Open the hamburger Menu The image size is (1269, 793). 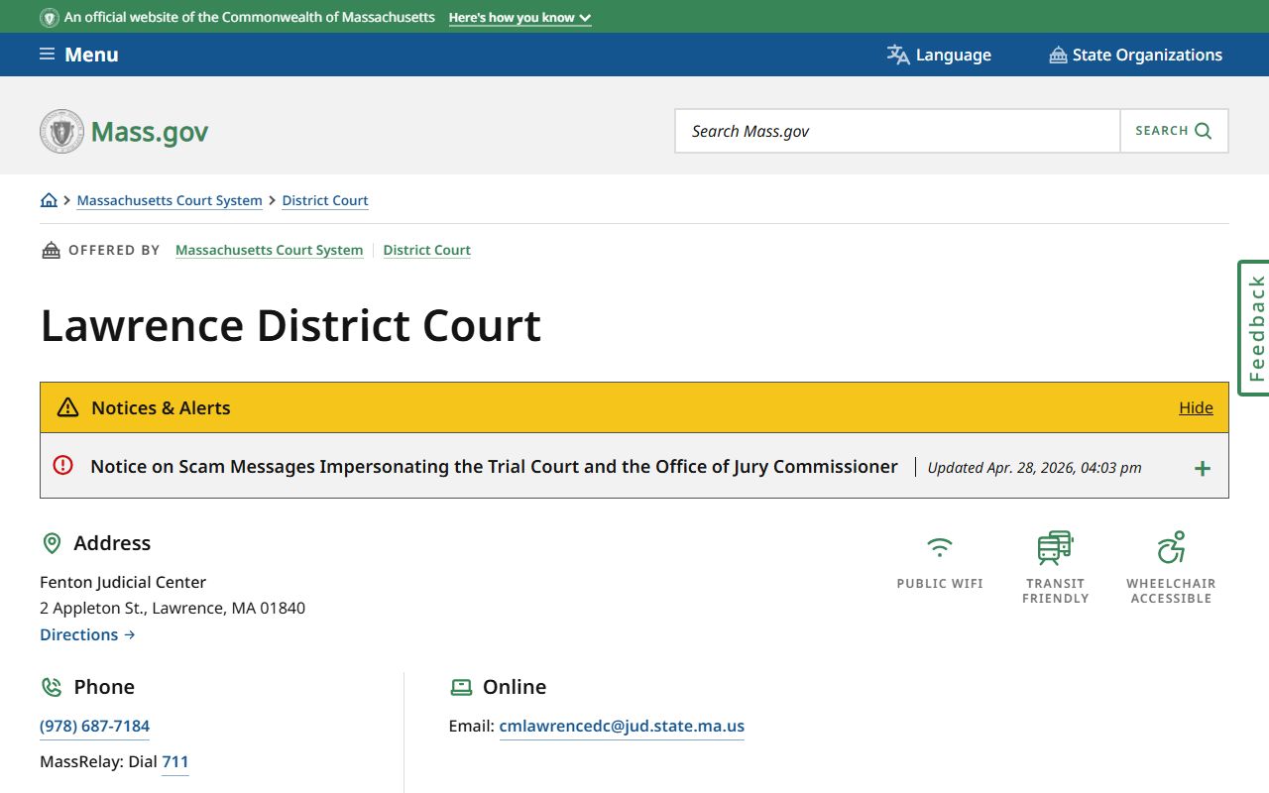(78, 55)
